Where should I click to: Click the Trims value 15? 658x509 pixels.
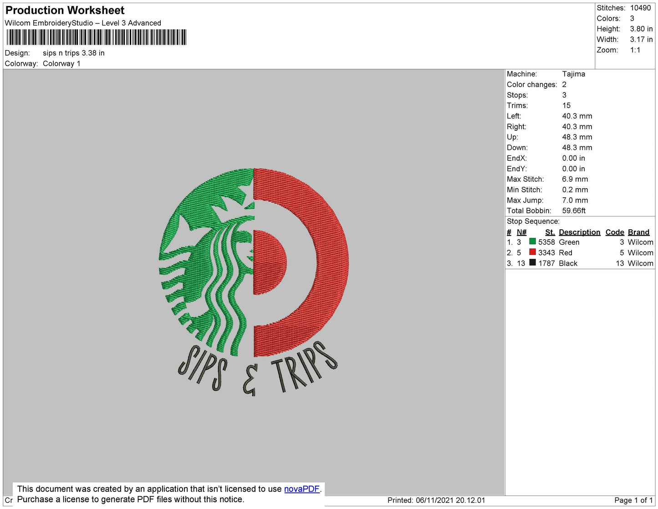coord(566,105)
